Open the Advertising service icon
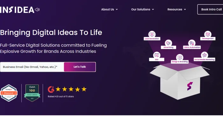The width and height of the screenshot is (223, 117). [x=169, y=43]
